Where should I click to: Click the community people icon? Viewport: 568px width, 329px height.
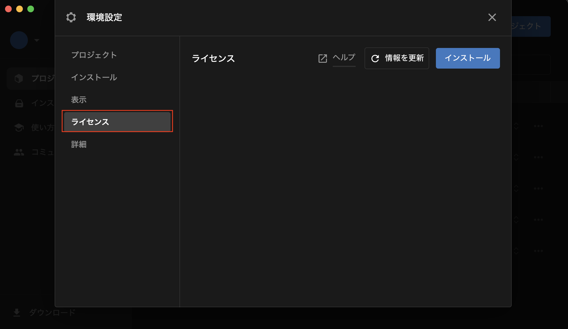pyautogui.click(x=19, y=152)
